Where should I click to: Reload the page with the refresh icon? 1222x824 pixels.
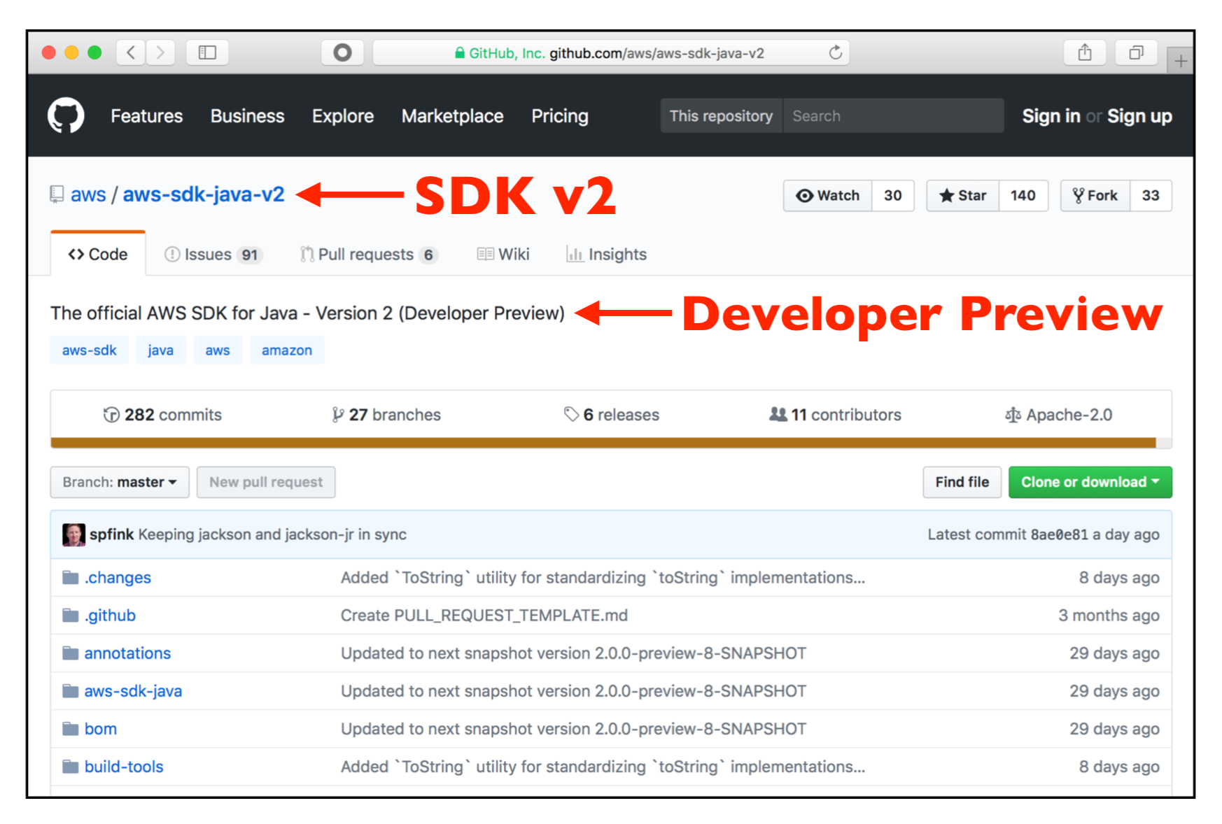tap(835, 52)
